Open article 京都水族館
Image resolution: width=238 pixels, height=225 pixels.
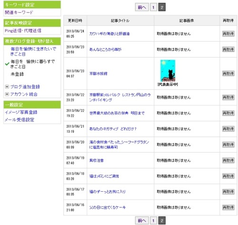pyautogui.click(x=98, y=74)
